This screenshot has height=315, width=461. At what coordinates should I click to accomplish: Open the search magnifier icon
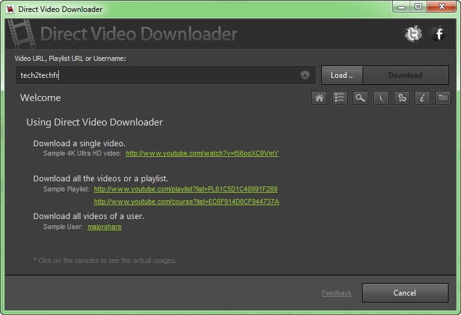tap(360, 98)
